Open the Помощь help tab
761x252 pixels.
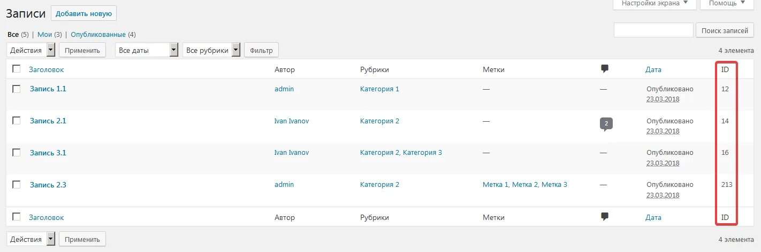(726, 3)
